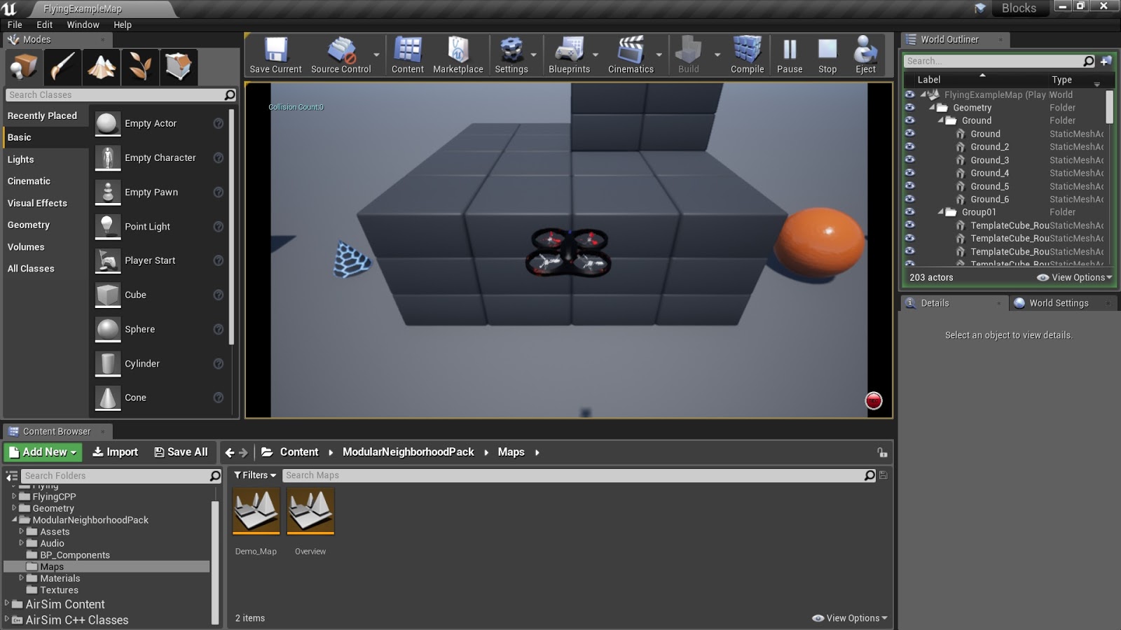Hide the Ground_6 actor
The image size is (1121, 630).
(x=909, y=199)
